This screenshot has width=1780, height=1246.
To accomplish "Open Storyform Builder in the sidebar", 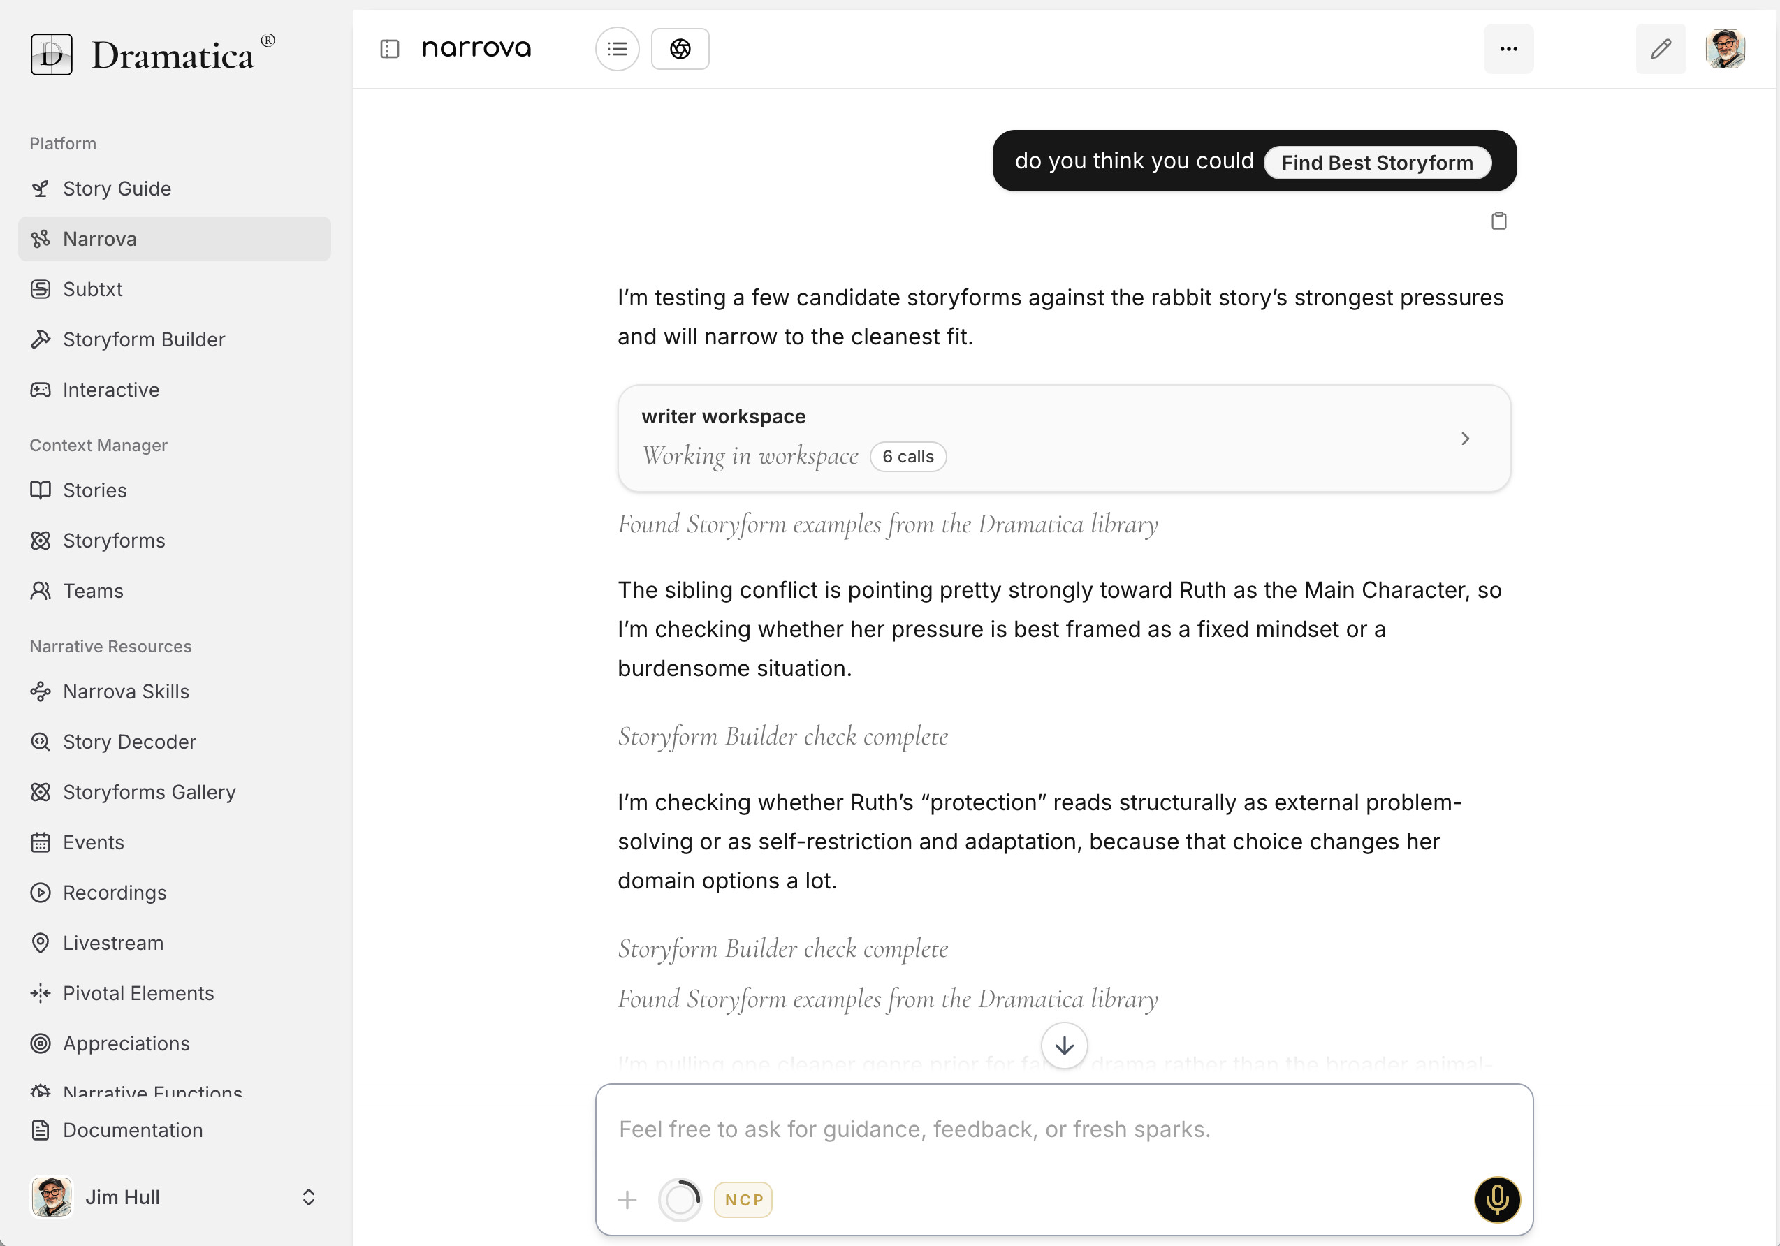I will click(x=143, y=339).
